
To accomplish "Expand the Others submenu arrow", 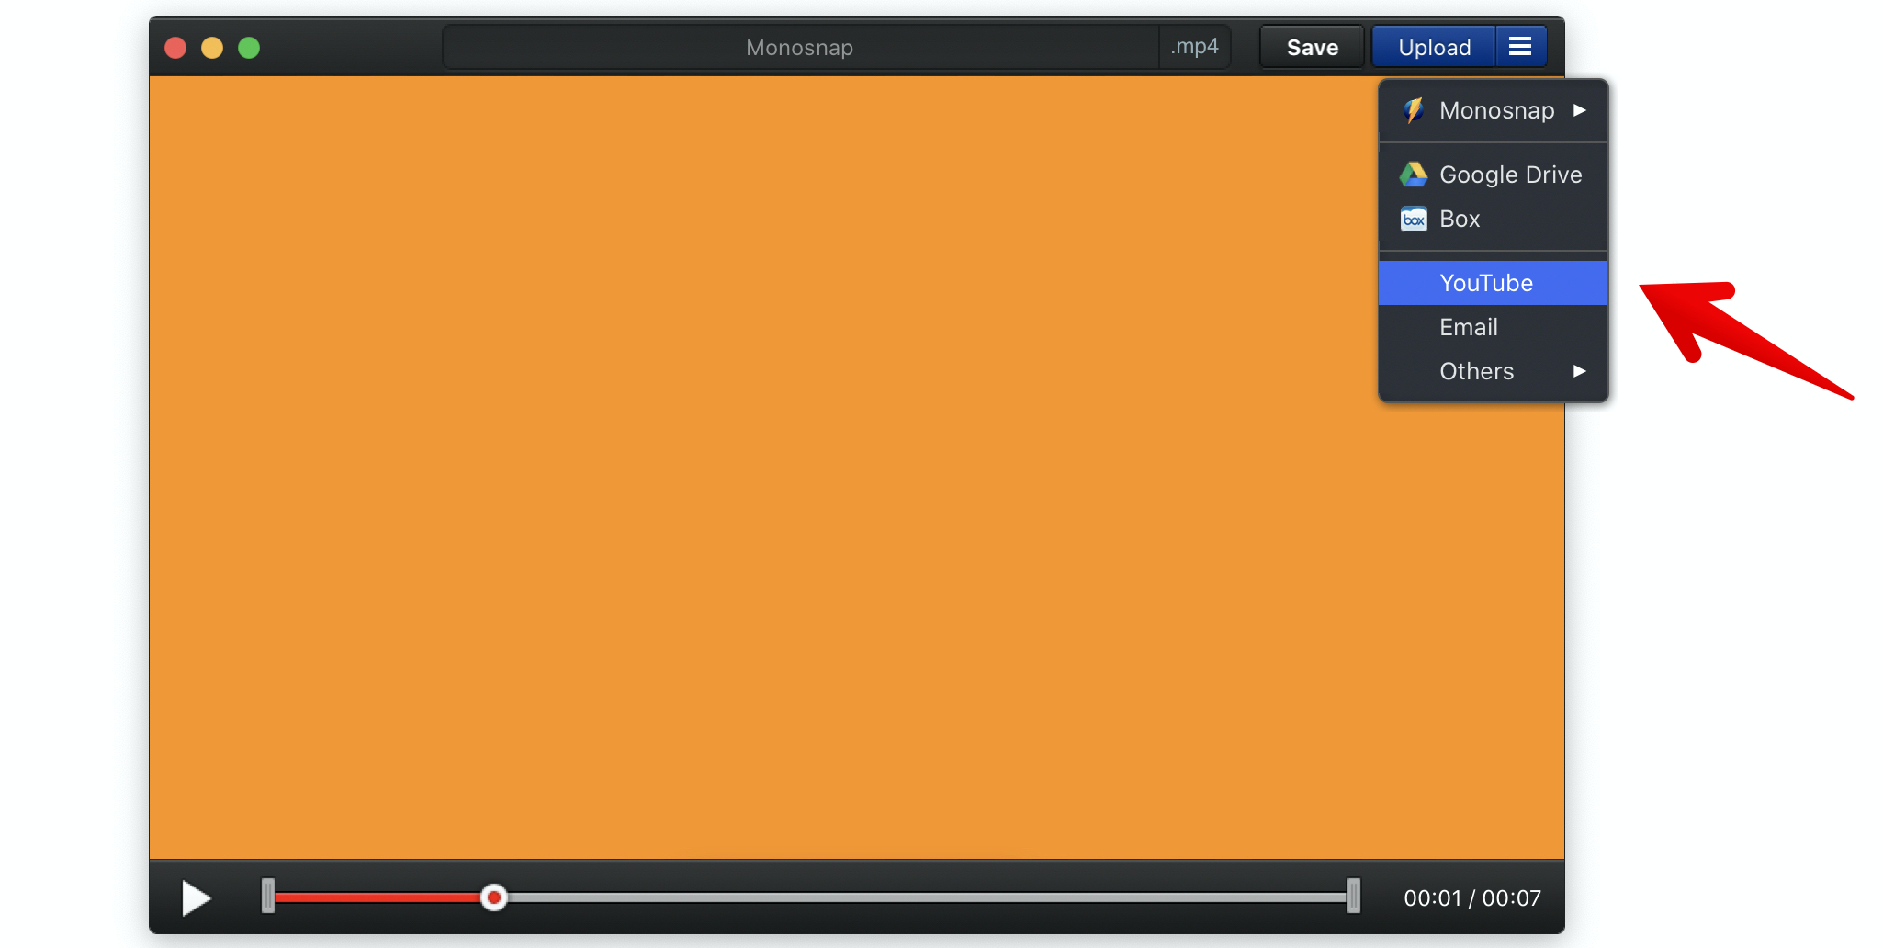I will tap(1580, 371).
